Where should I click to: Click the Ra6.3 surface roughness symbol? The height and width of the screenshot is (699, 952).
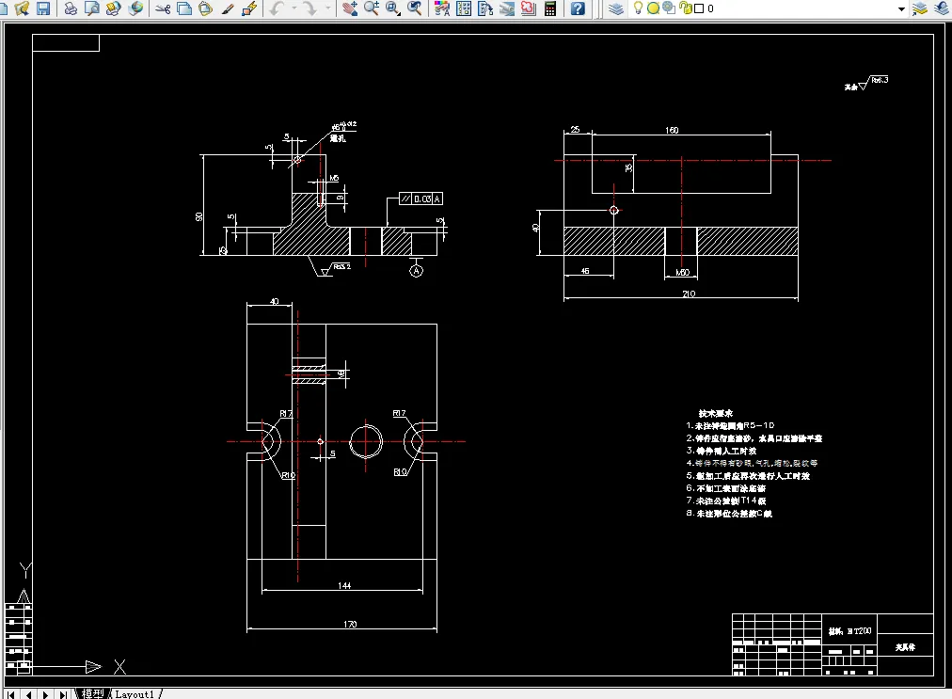pos(873,83)
